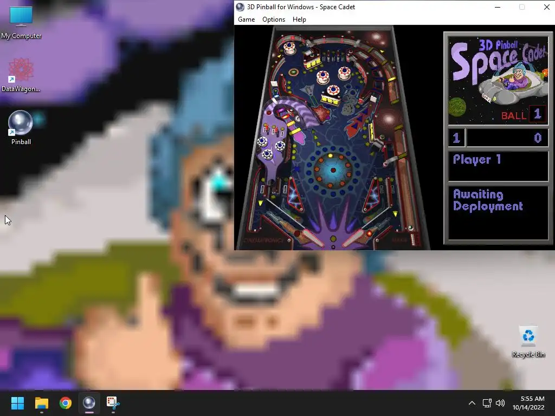Screen dimensions: 555x416
Task: Click the My Computer desktop icon
Action: coord(21,23)
